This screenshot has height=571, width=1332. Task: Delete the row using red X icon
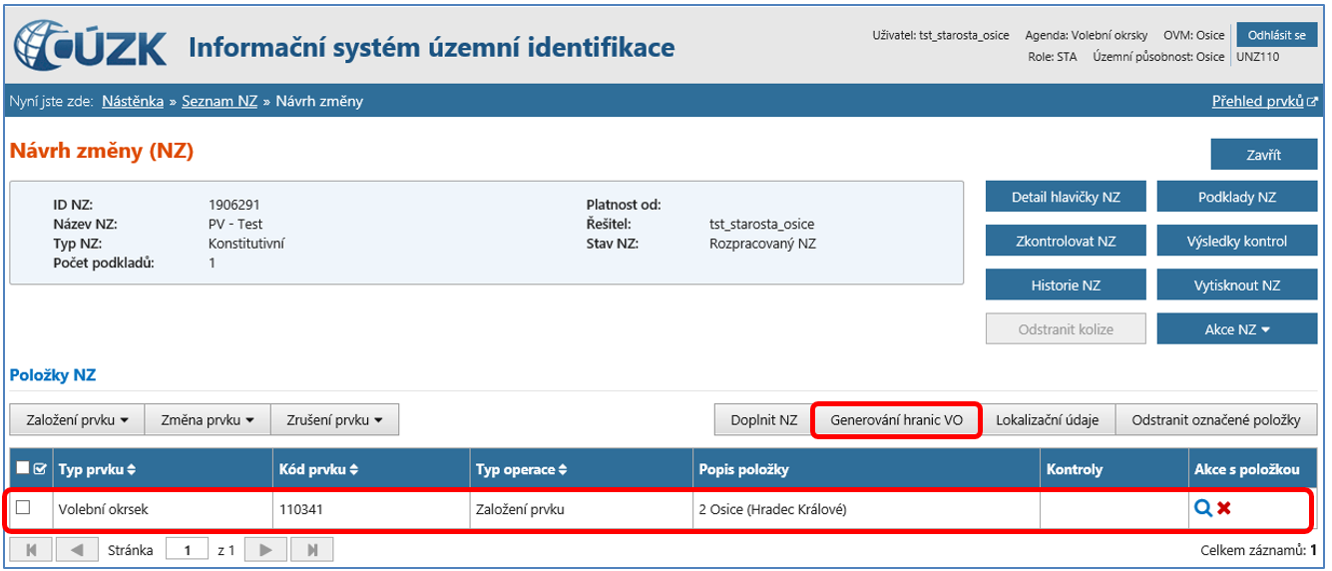click(1223, 508)
